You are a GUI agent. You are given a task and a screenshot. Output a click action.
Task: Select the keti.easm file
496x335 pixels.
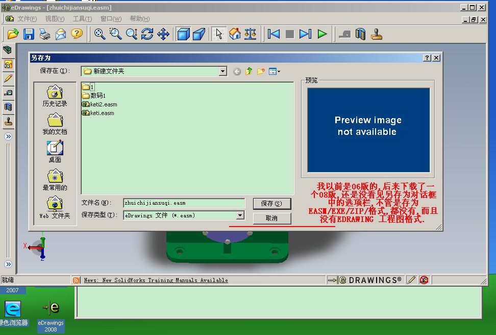pyautogui.click(x=98, y=113)
